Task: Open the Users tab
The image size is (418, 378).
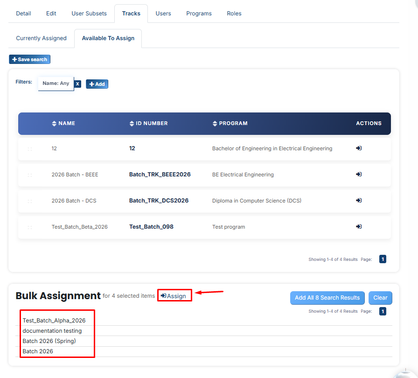Action: click(163, 14)
